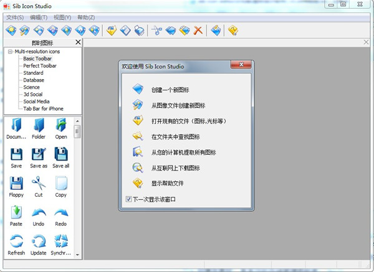Click the red X delete toolbar icon
Image resolution: width=374 pixels, height=272 pixels.
click(198, 30)
